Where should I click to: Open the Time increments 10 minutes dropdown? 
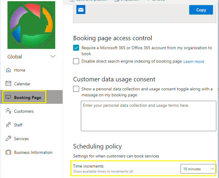tap(198, 169)
